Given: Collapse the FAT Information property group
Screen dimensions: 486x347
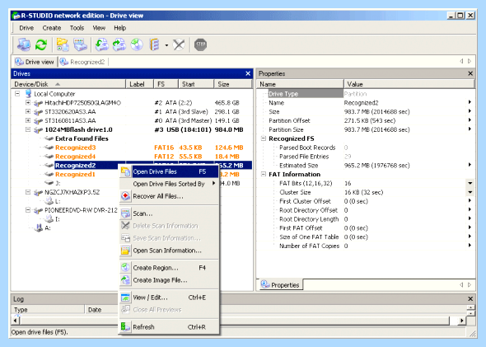Looking at the screenshot, I should [264, 174].
